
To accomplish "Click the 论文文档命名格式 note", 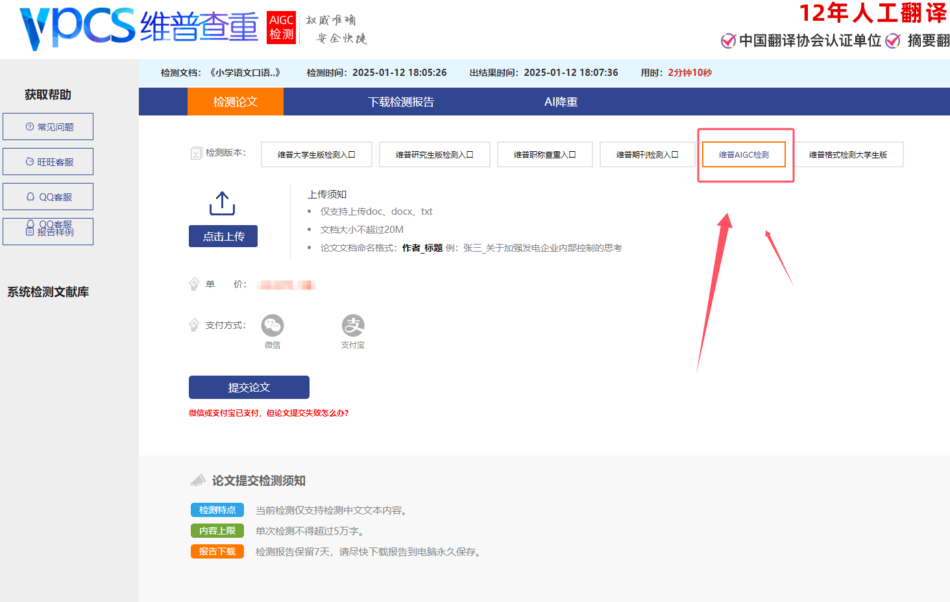I will [471, 248].
